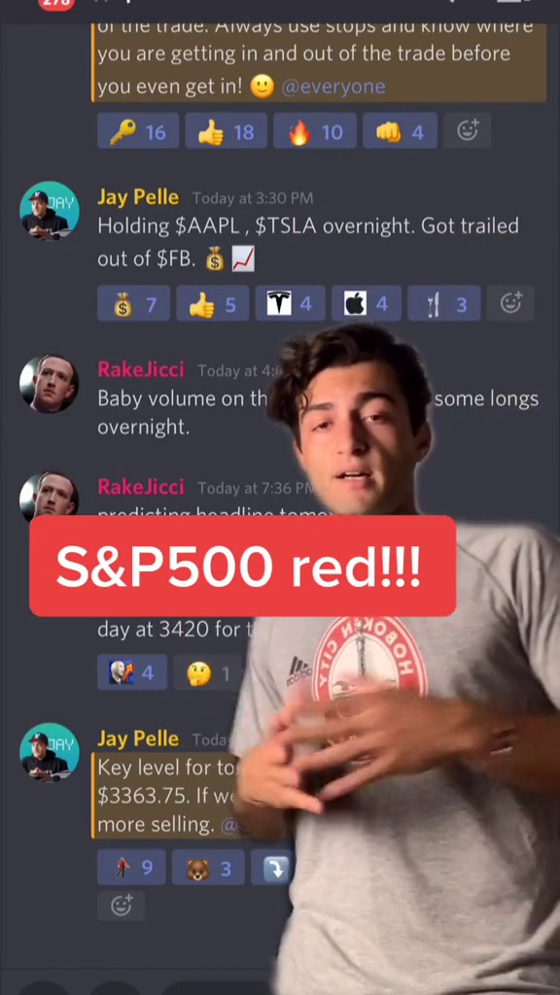Toggle the fire reaction with 10
The image size is (560, 995).
point(315,131)
